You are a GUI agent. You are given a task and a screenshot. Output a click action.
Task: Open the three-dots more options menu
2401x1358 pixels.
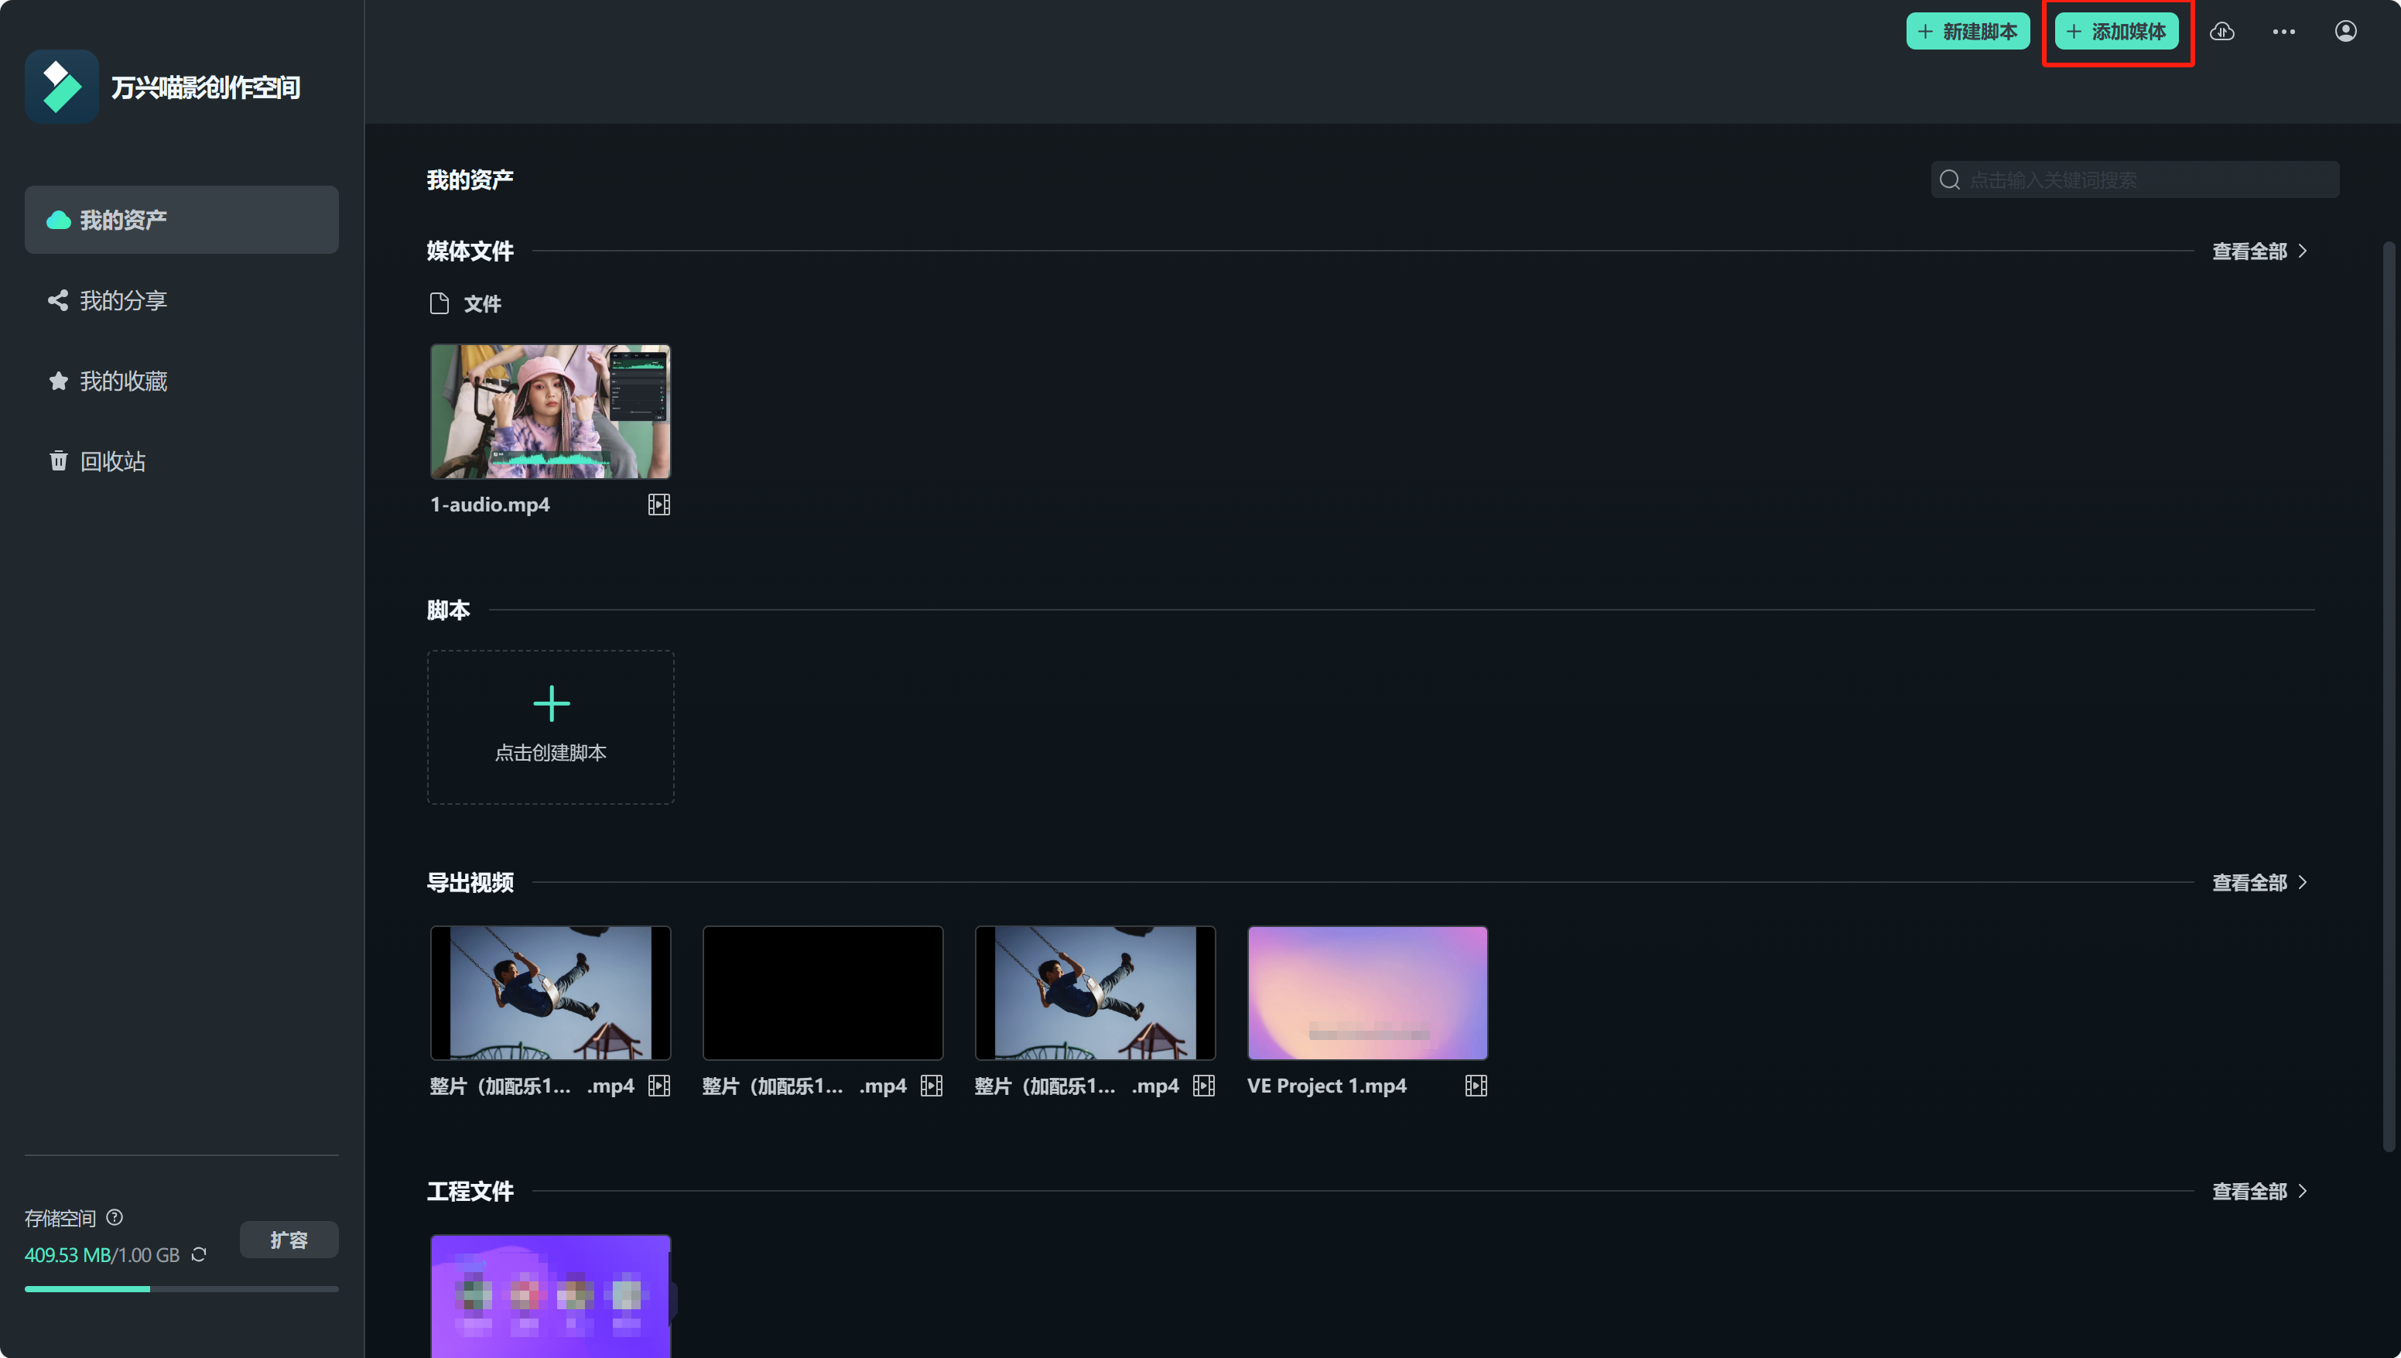click(2283, 32)
